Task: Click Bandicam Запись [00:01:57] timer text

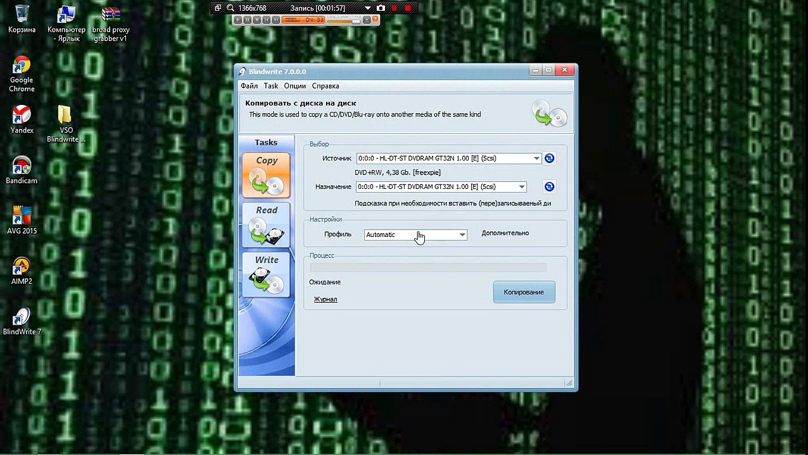Action: click(317, 8)
